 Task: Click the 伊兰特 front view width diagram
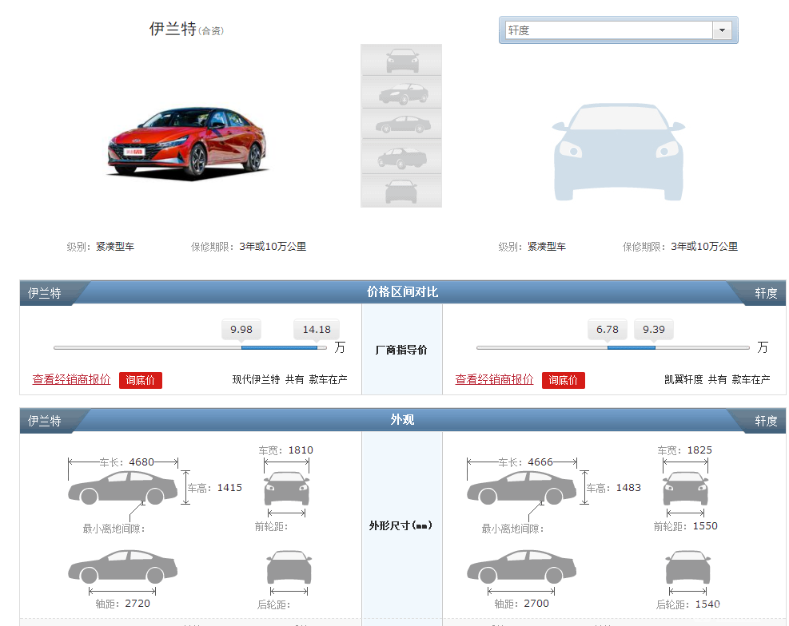(x=286, y=489)
